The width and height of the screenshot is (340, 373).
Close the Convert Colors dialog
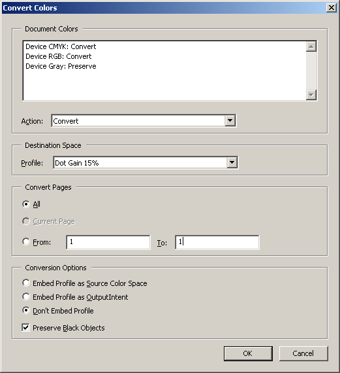(332, 8)
